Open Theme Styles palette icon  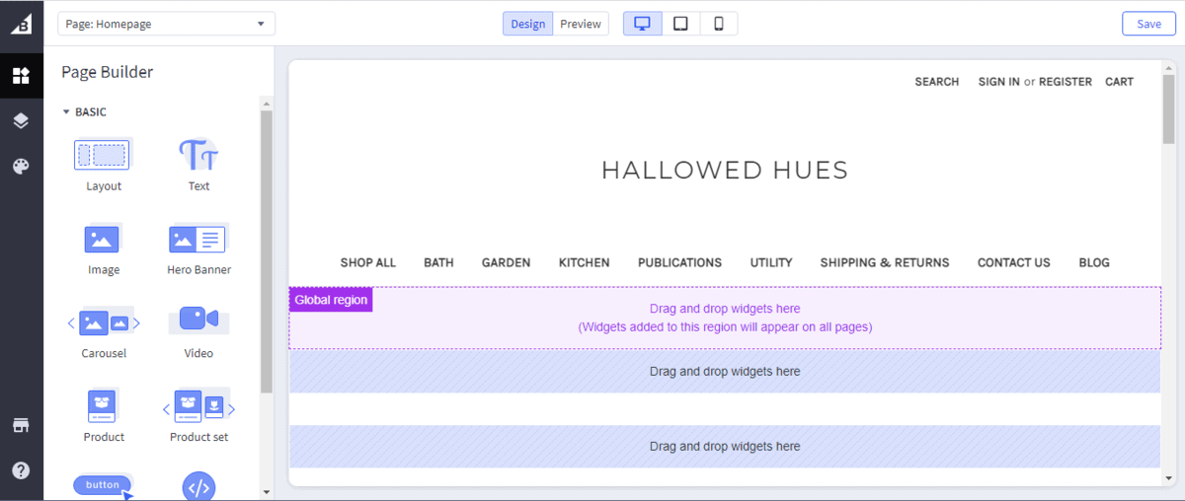(21, 167)
